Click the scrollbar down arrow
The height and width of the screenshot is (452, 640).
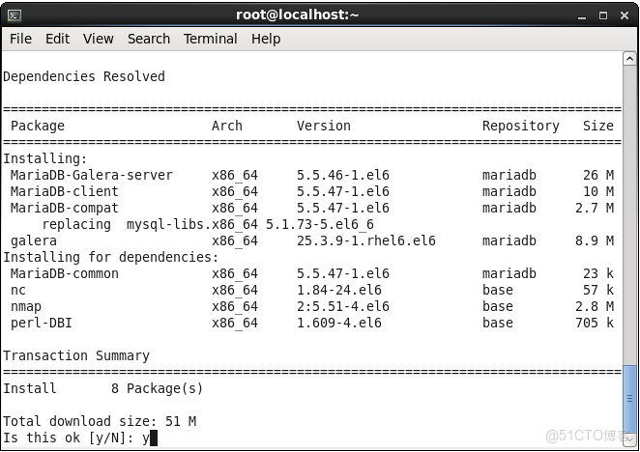(x=629, y=439)
